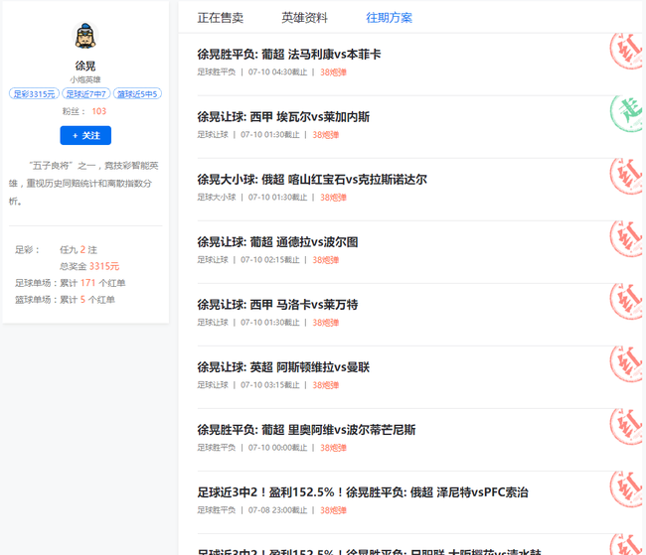Click the 关注 follow button
The height and width of the screenshot is (555, 646).
pos(85,135)
